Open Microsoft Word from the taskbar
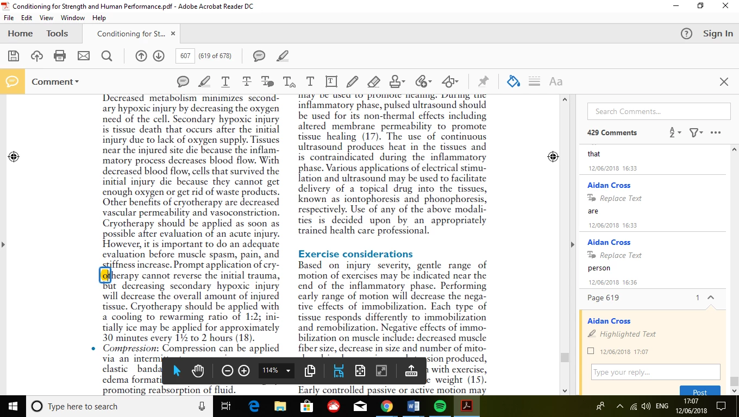Viewport: 739px width, 417px height. coord(414,406)
